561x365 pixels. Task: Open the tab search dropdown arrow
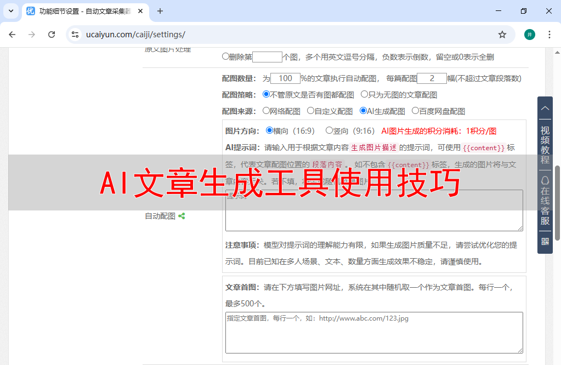pyautogui.click(x=11, y=11)
